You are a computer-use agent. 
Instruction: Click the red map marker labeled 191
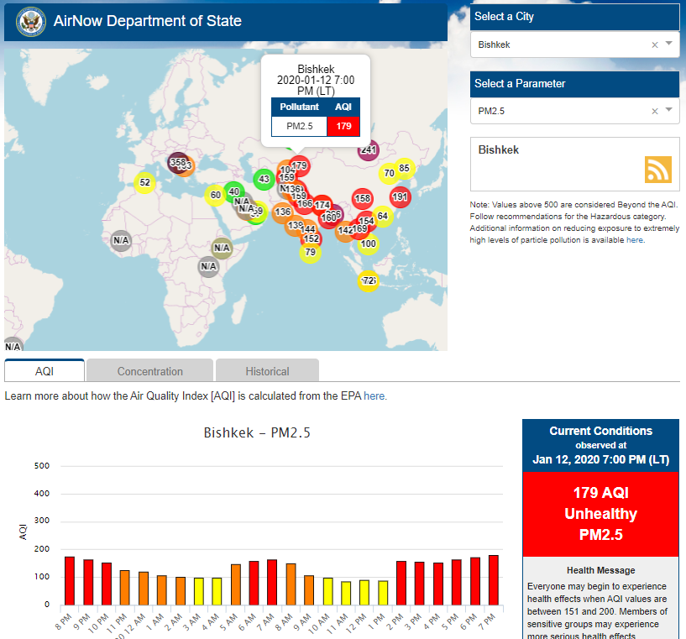coord(400,197)
